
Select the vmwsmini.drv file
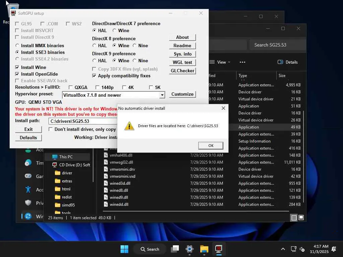[x=122, y=169]
